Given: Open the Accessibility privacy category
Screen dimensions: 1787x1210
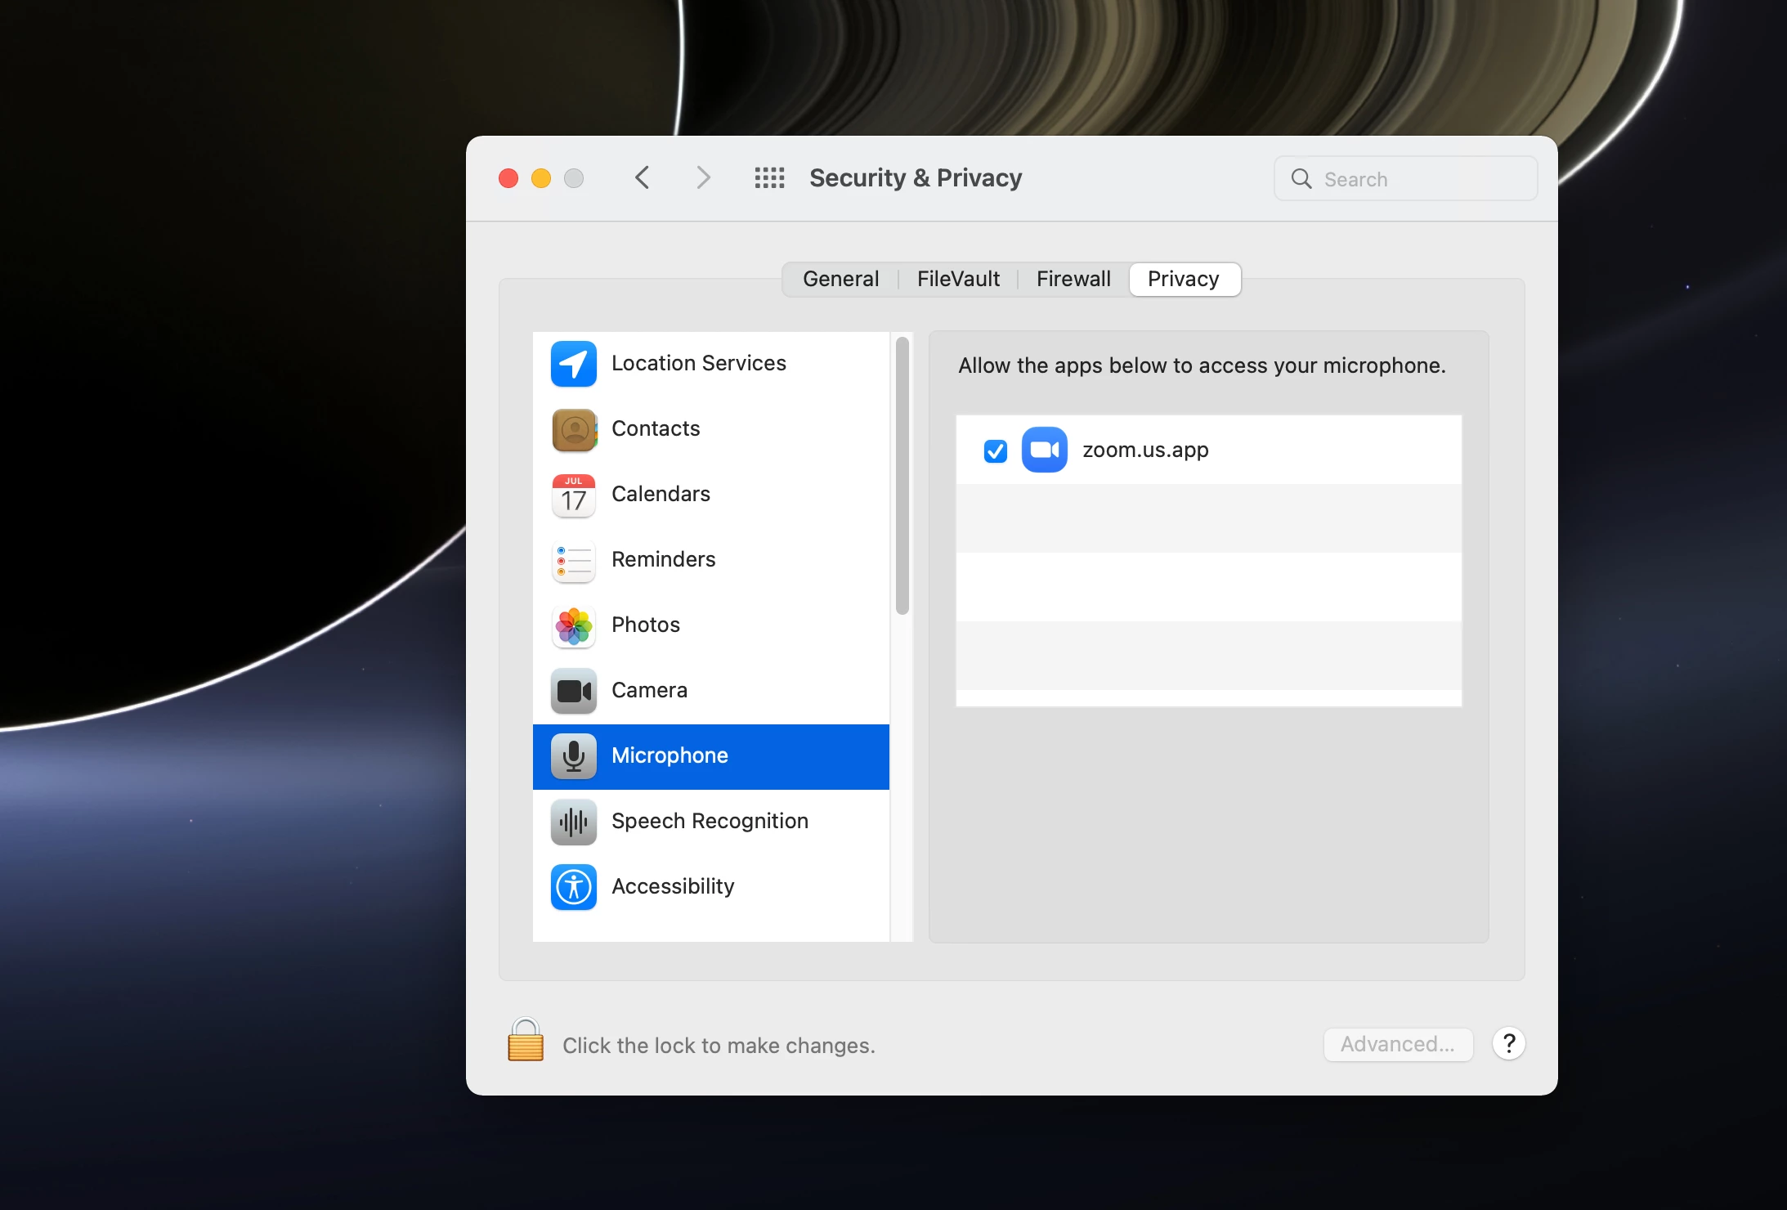Looking at the screenshot, I should point(672,887).
